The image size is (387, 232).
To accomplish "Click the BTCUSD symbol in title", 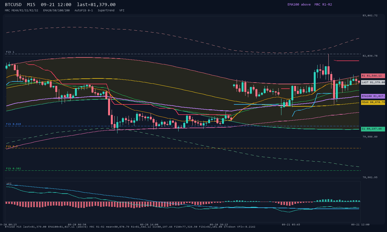I will [x=13, y=5].
